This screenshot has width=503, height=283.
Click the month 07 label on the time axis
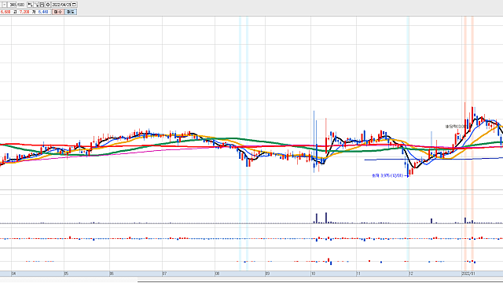(164, 274)
